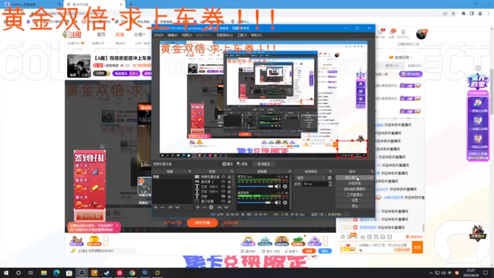The width and height of the screenshot is (494, 278).
Task: Mute the 麦克风/Aux speaker icon
Action: click(277, 187)
